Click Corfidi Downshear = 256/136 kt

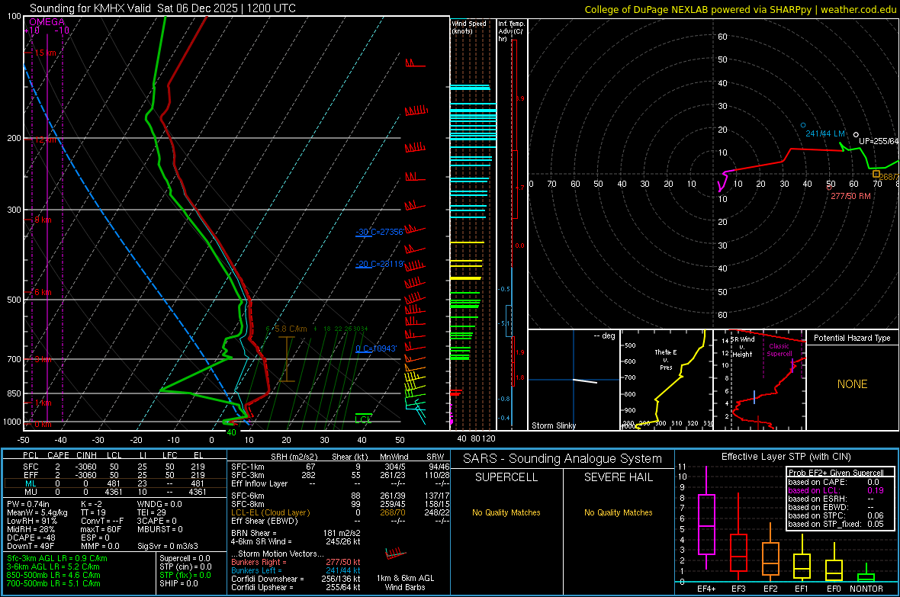tap(296, 579)
